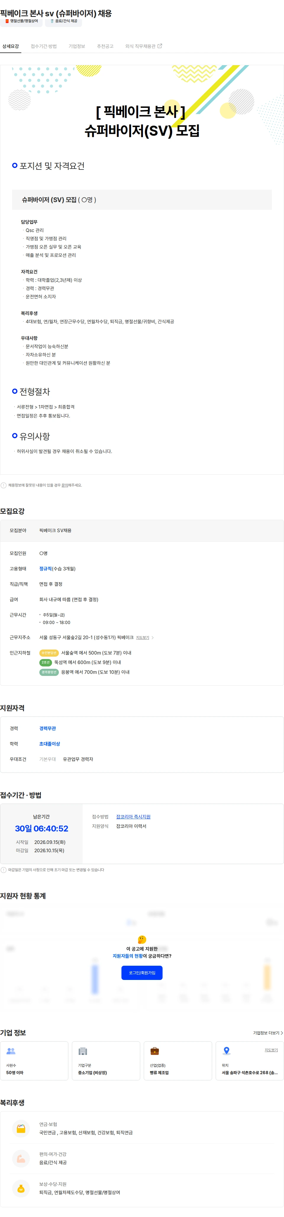Click the 2호선 subway line badge

click(x=46, y=662)
